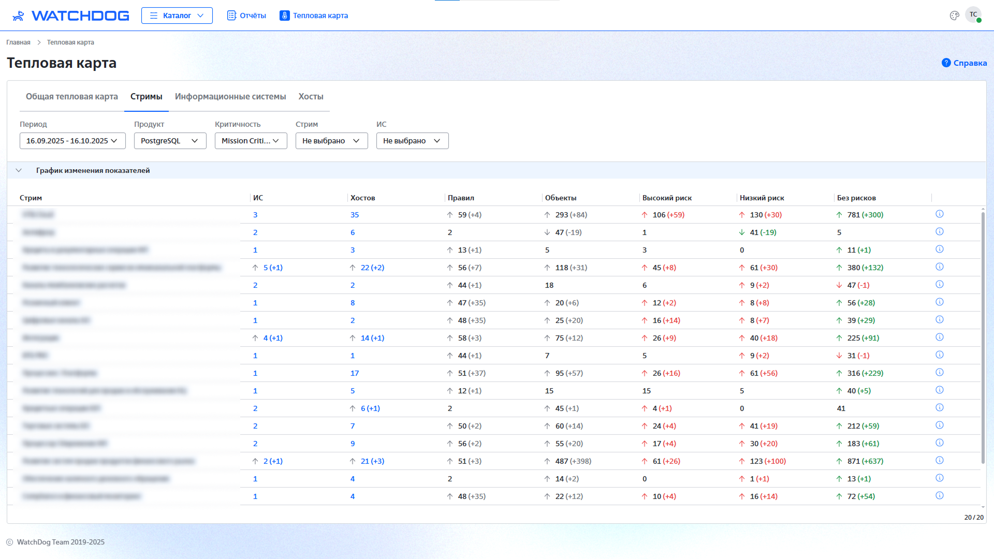Image resolution: width=994 pixels, height=559 pixels.
Task: Open the Каталог dropdown menu
Action: (x=177, y=16)
